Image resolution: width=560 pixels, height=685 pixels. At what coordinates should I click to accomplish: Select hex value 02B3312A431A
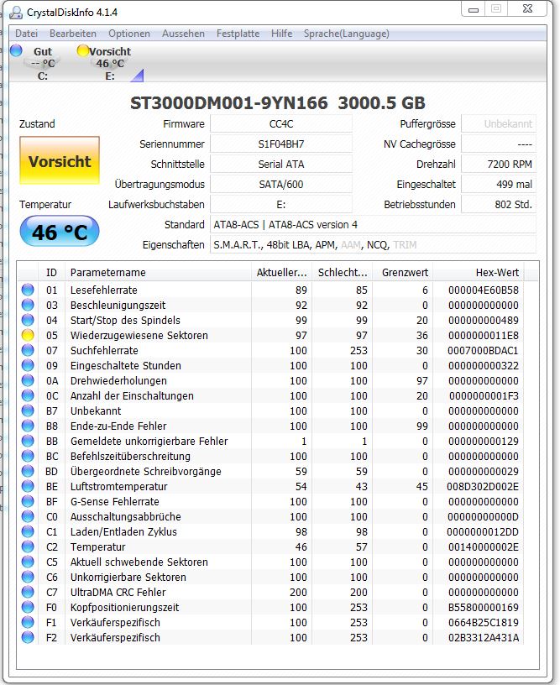tap(484, 637)
